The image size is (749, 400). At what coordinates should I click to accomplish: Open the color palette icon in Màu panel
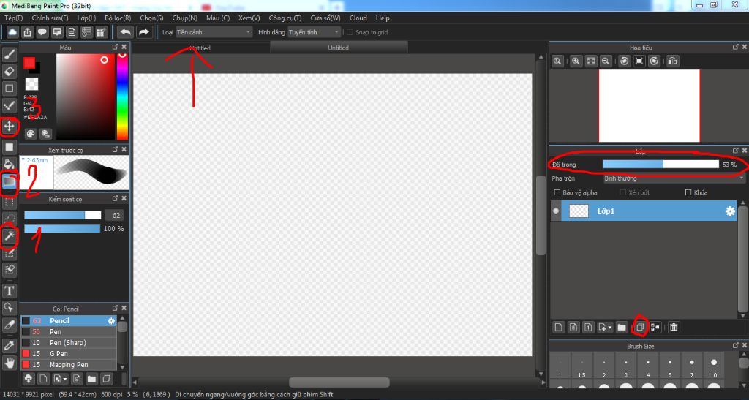31,134
